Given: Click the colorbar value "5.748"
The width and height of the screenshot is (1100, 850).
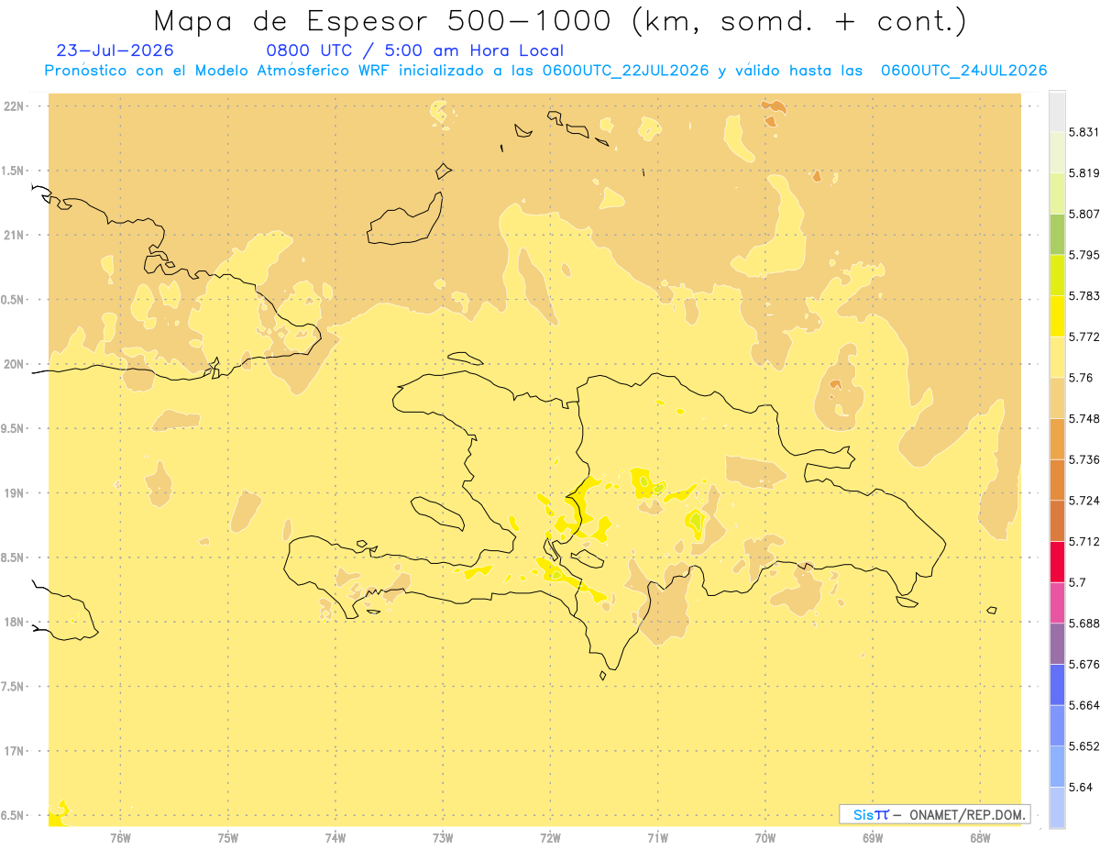Looking at the screenshot, I should pos(1084,418).
